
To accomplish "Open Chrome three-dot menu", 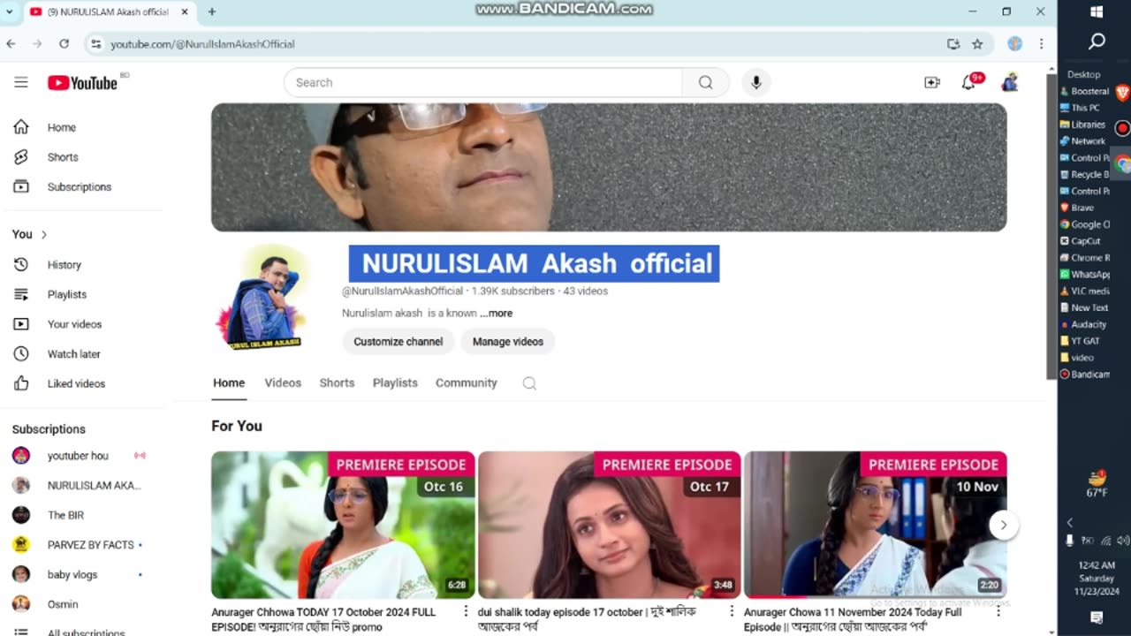I will pyautogui.click(x=1042, y=43).
